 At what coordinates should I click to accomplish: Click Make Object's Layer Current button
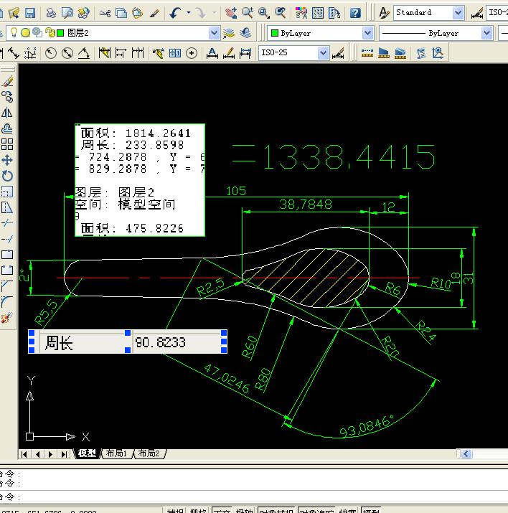[x=229, y=33]
